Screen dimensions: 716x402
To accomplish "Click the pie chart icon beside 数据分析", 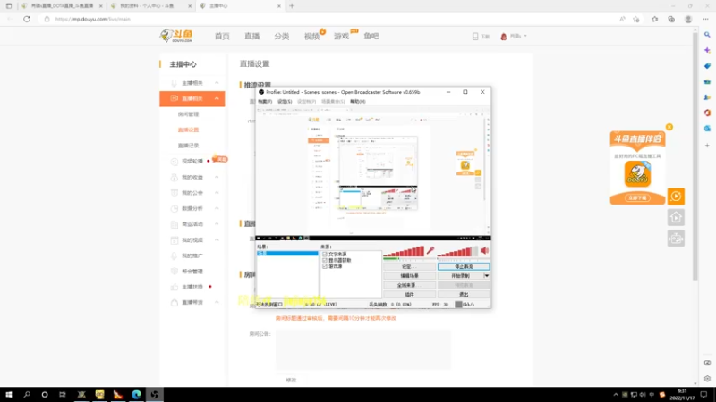I will [174, 208].
